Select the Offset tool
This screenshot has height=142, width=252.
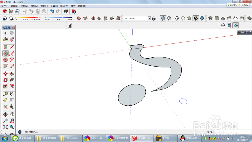tap(12, 86)
